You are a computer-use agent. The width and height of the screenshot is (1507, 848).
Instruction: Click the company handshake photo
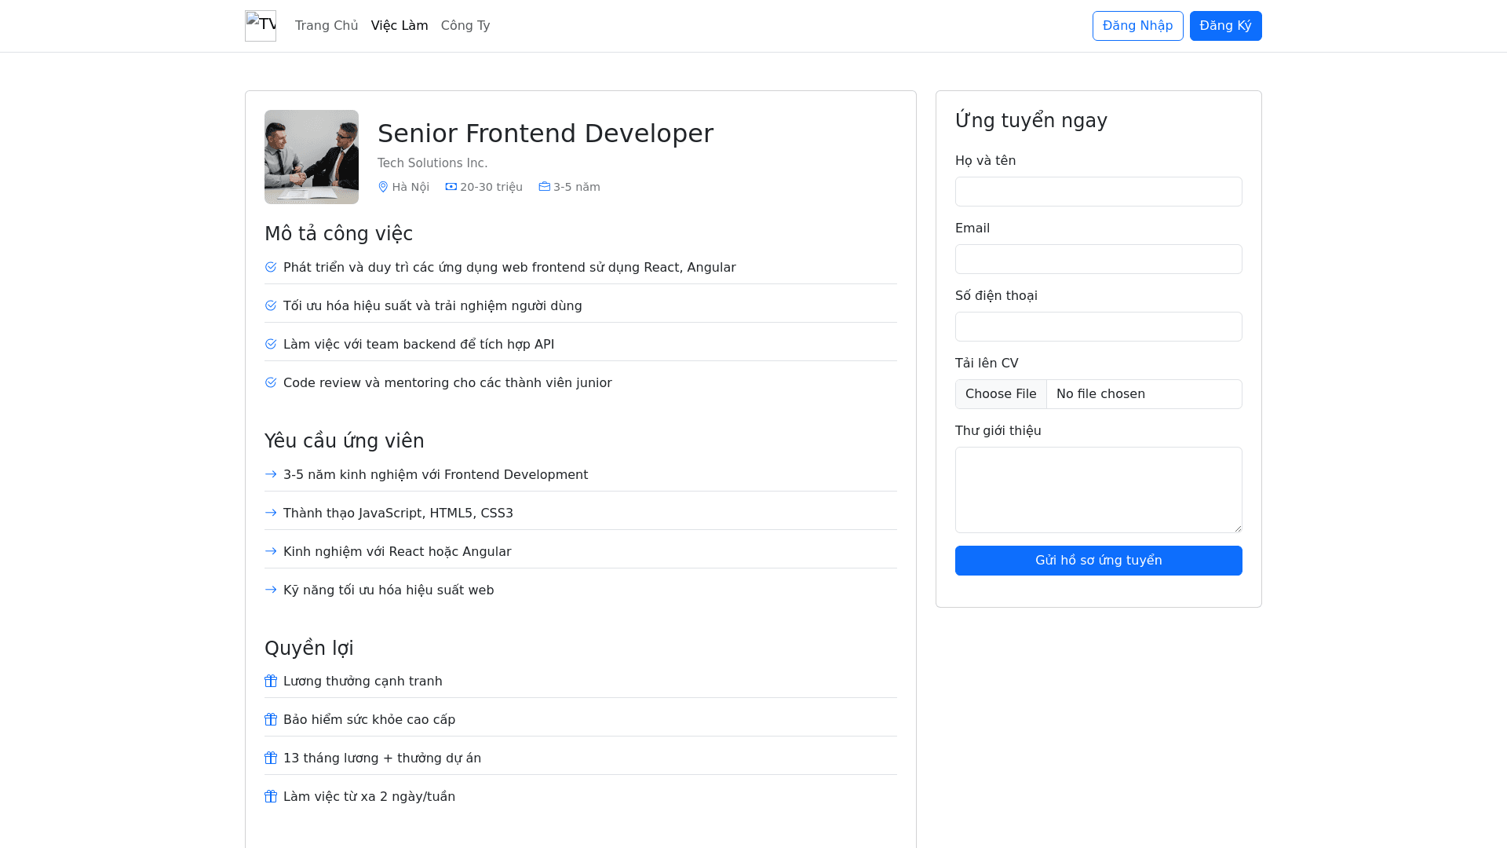(312, 157)
